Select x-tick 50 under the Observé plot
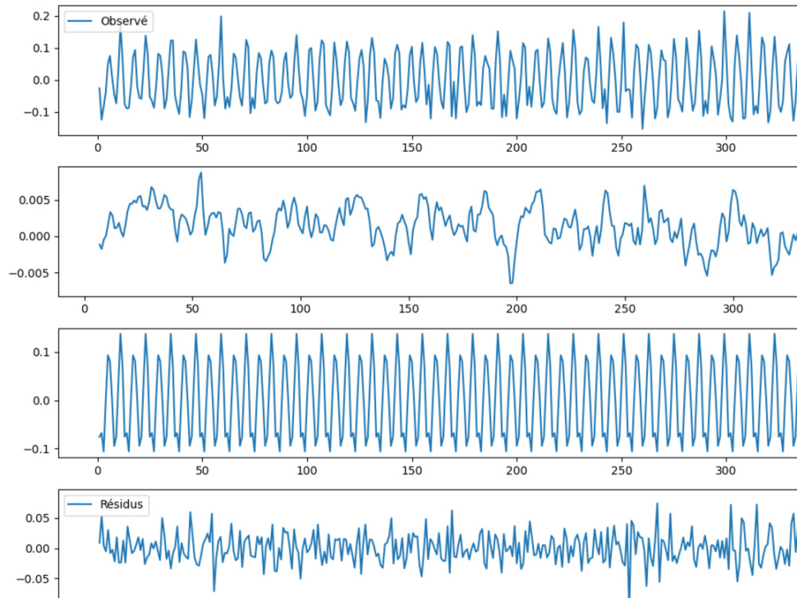 202,148
